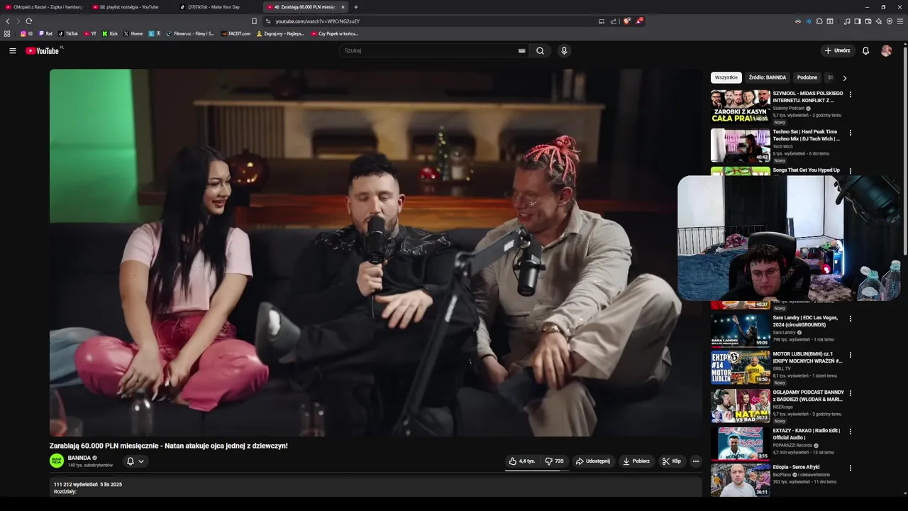Screen dimensions: 908x511
Task: Open Brave wallet icon in toolbar
Action: tap(868, 21)
